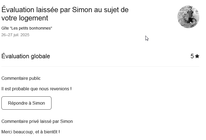Click the word "Merci" in the private comment
This screenshot has height=140, width=206.
click(7, 132)
